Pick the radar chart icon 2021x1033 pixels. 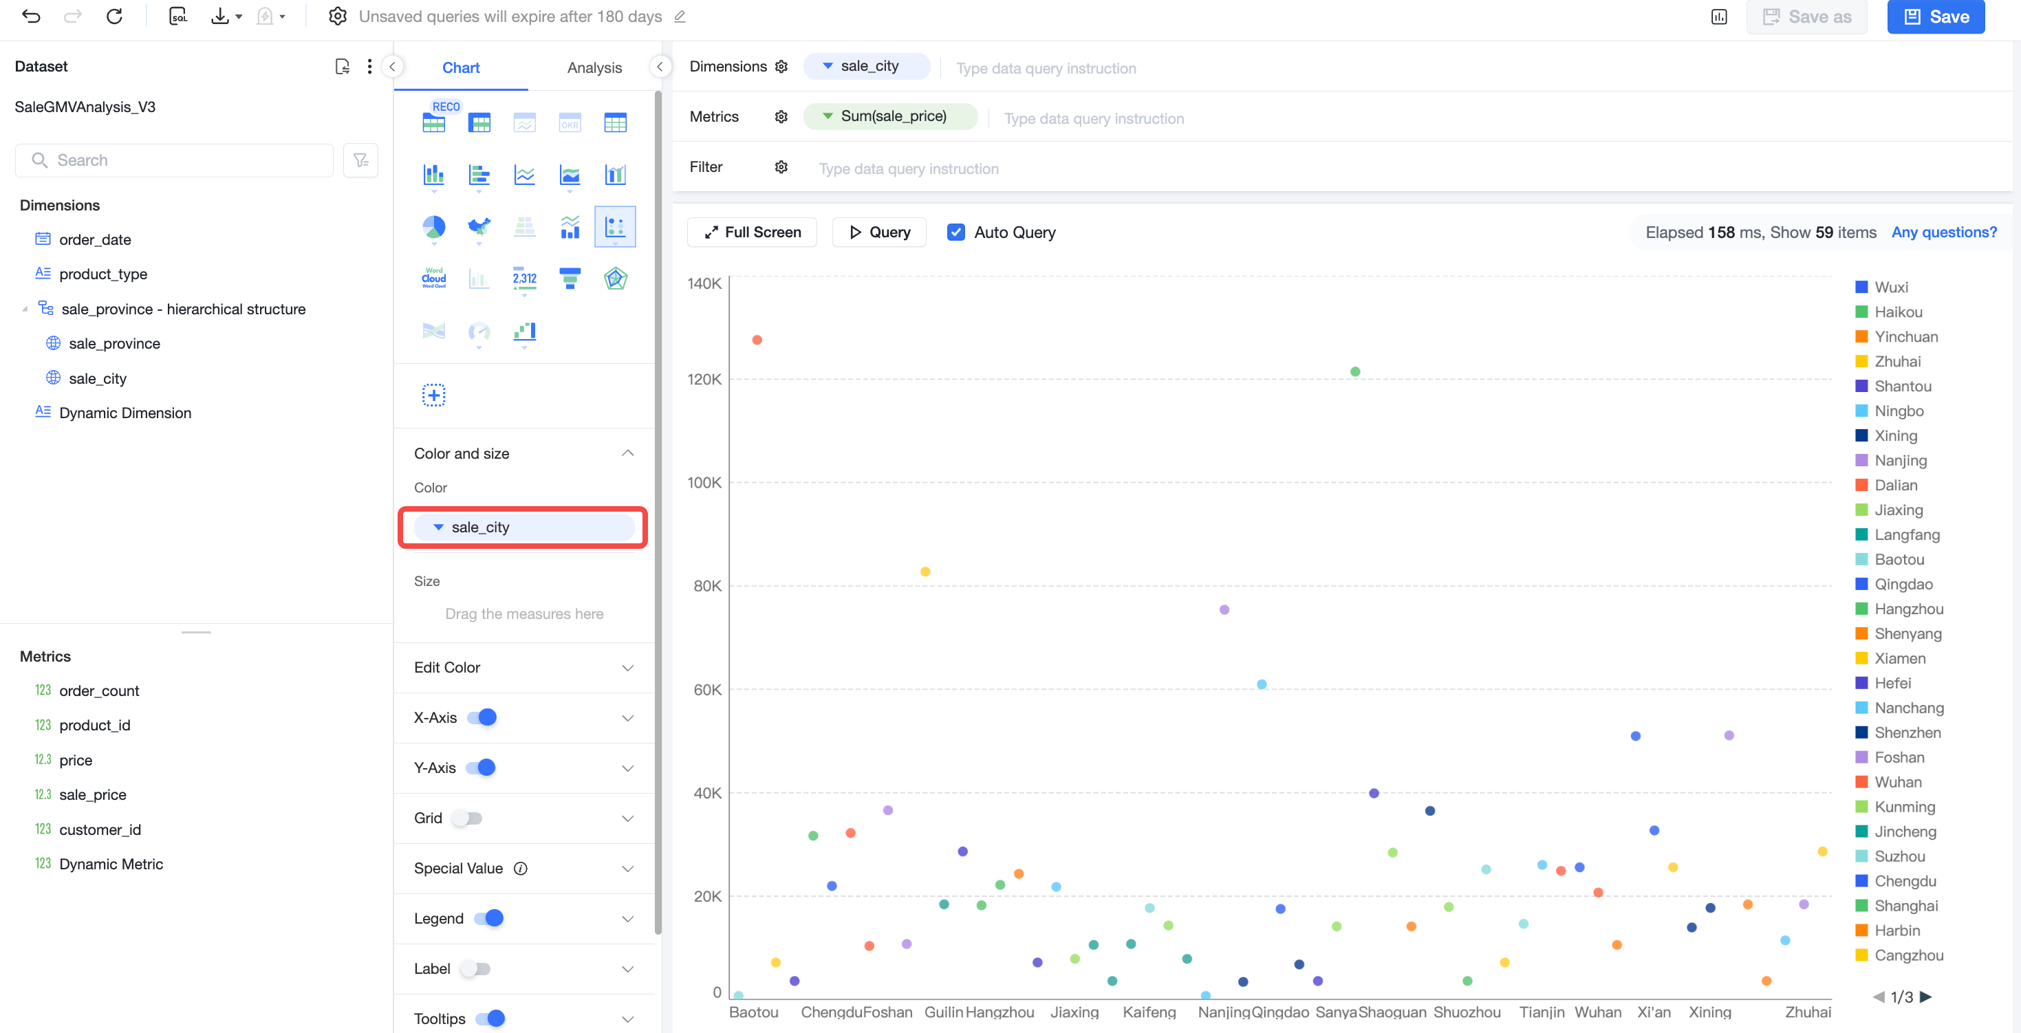tap(615, 279)
